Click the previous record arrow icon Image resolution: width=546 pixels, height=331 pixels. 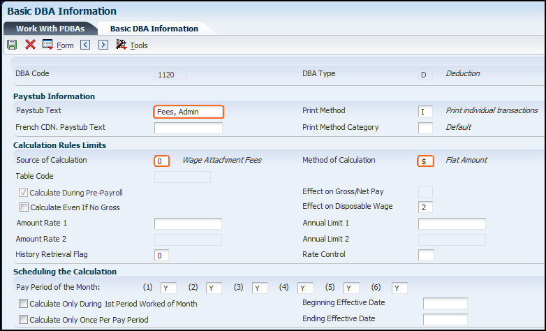[85, 45]
